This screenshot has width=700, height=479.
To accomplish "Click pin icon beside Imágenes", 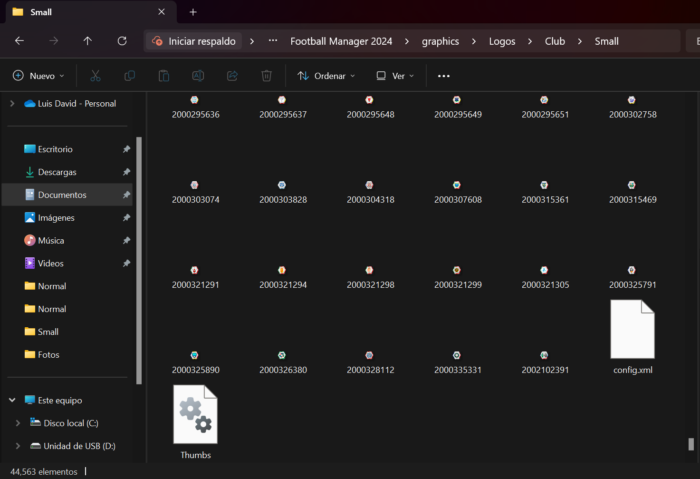I will pyautogui.click(x=126, y=217).
